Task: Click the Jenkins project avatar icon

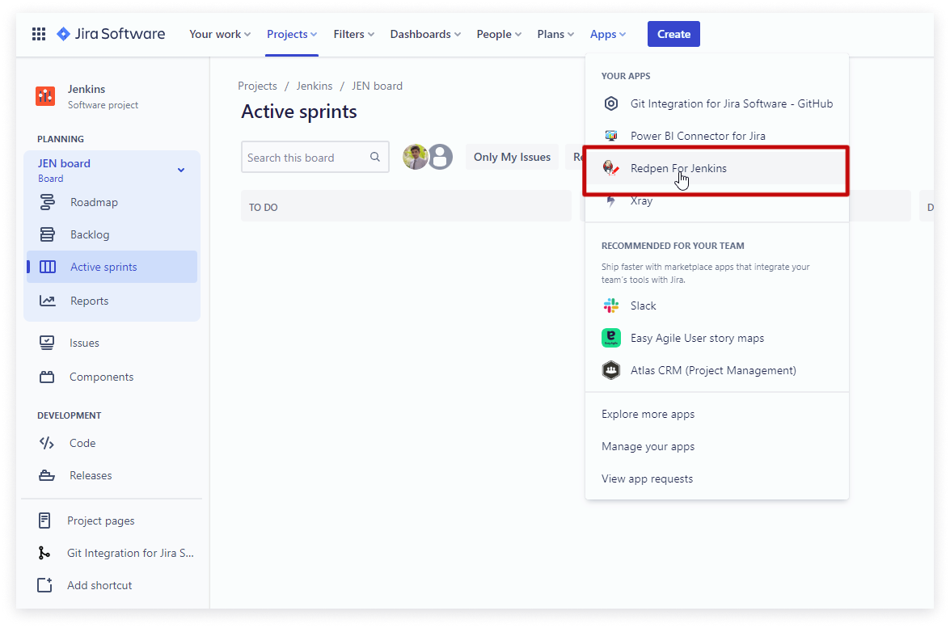Action: 45,95
